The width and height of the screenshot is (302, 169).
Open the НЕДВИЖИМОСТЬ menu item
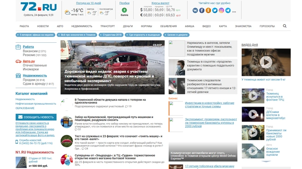click(x=81, y=26)
